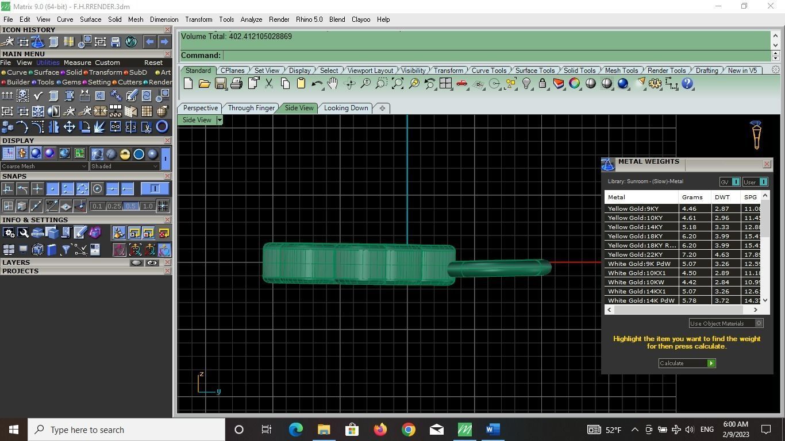The width and height of the screenshot is (785, 441).
Task: Click the Calculate button in Metal Weights
Action: (x=687, y=363)
